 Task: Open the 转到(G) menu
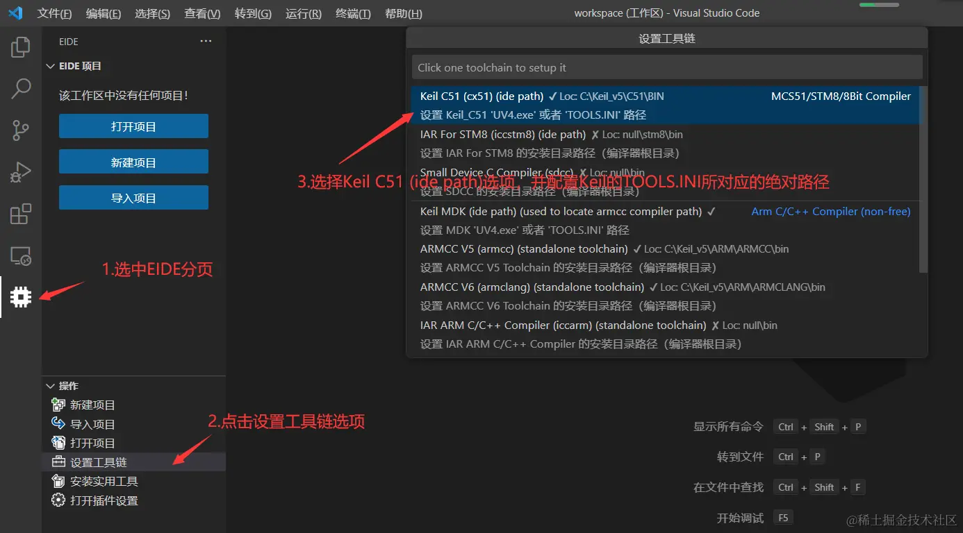(253, 14)
